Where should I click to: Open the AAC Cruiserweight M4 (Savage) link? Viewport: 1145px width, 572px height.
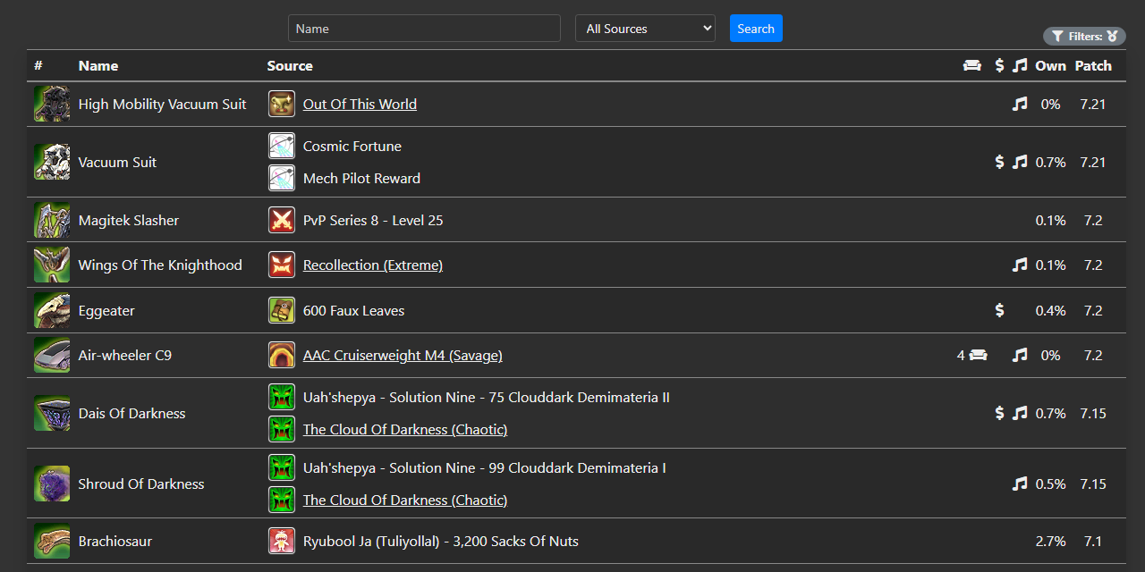403,355
